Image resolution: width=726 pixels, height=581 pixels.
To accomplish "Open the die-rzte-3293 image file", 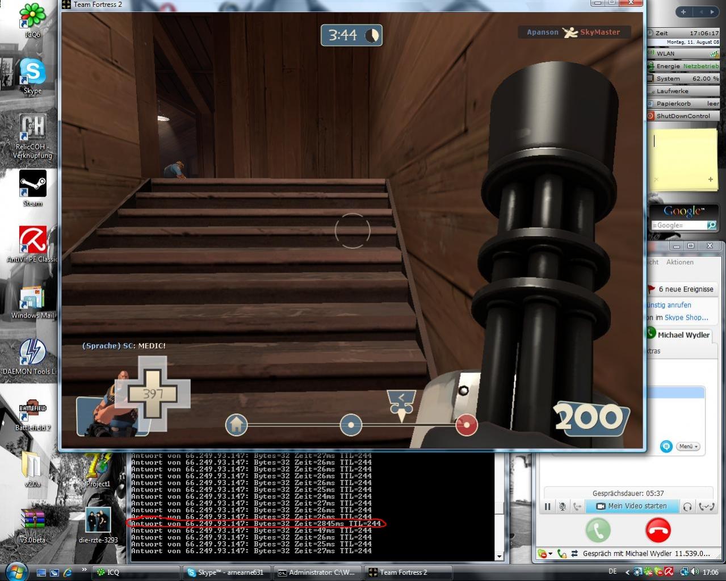I will tap(98, 524).
